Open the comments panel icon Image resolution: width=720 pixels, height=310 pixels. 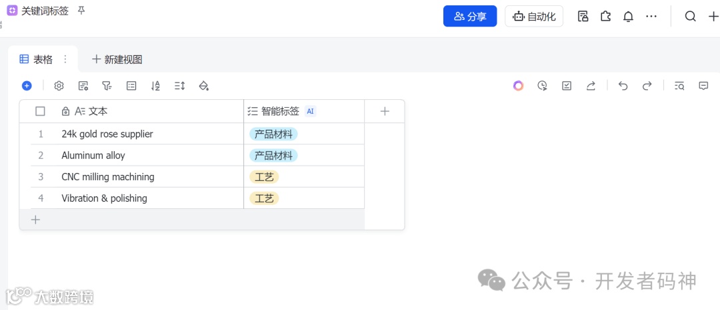tap(703, 86)
